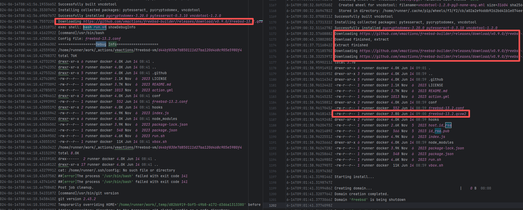This screenshot has height=210, width=523.
Task: Click freebsd-13.2.conf on the 'Config file:' line
Action: tap(103, 39)
